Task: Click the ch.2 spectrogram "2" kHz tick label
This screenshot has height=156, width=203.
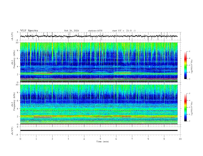Action: (18, 116)
